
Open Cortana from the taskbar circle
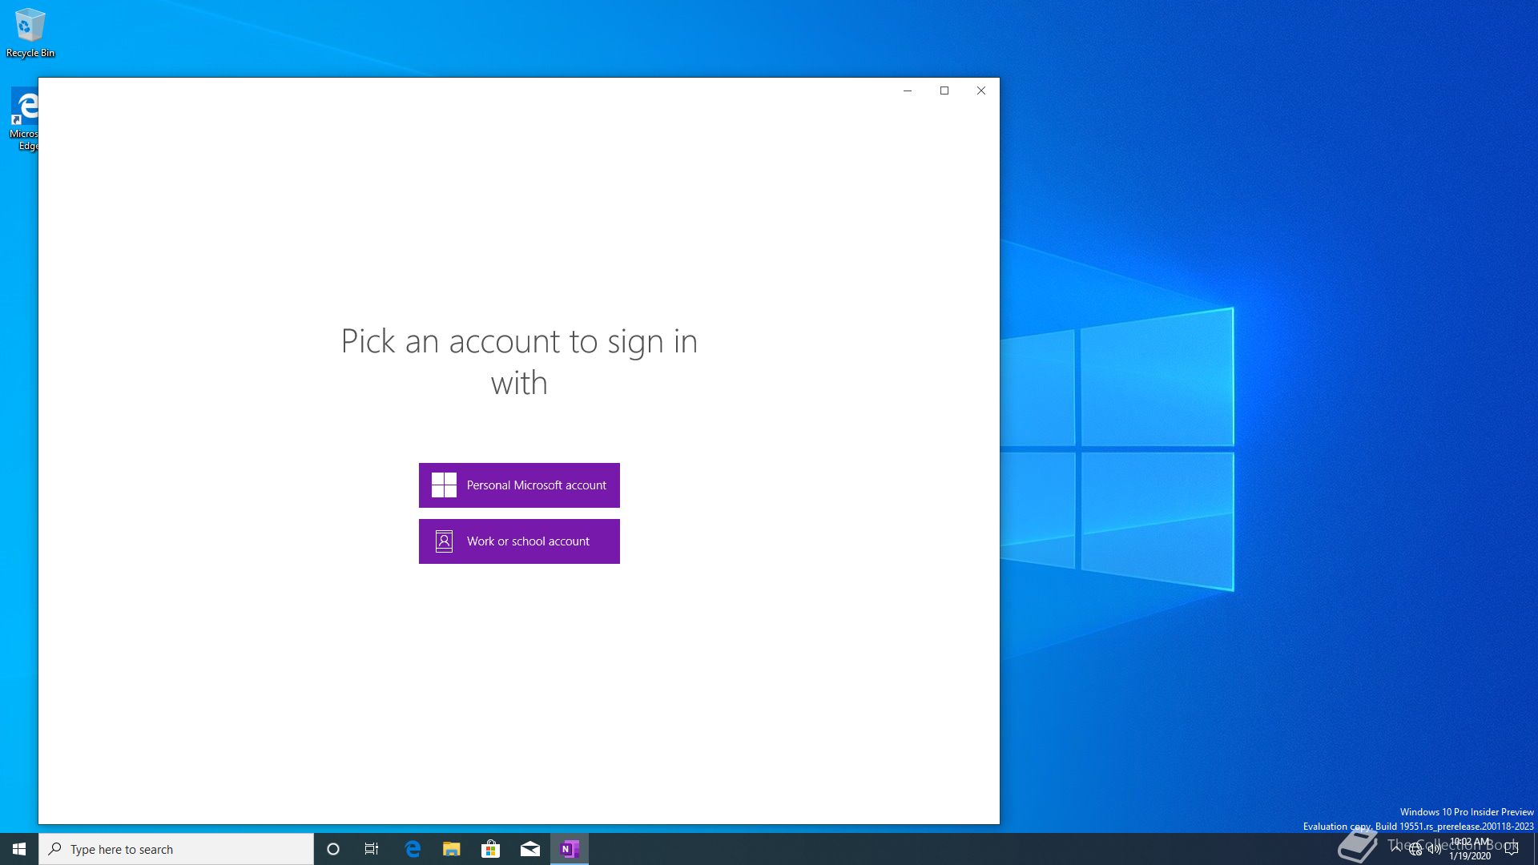[333, 849]
